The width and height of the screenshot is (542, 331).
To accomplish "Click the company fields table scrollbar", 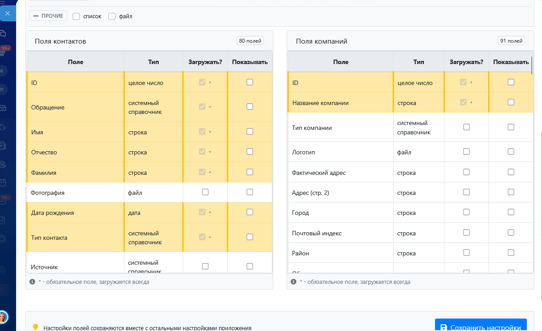I will (532, 65).
